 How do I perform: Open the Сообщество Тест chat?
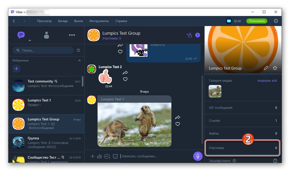click(47, 158)
